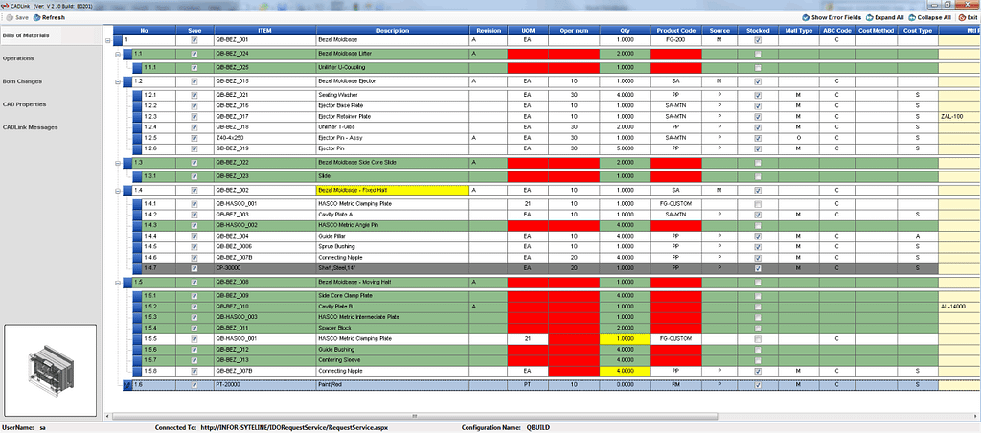
Task: Click the greyed Save toolbar icon
Action: click(x=9, y=17)
